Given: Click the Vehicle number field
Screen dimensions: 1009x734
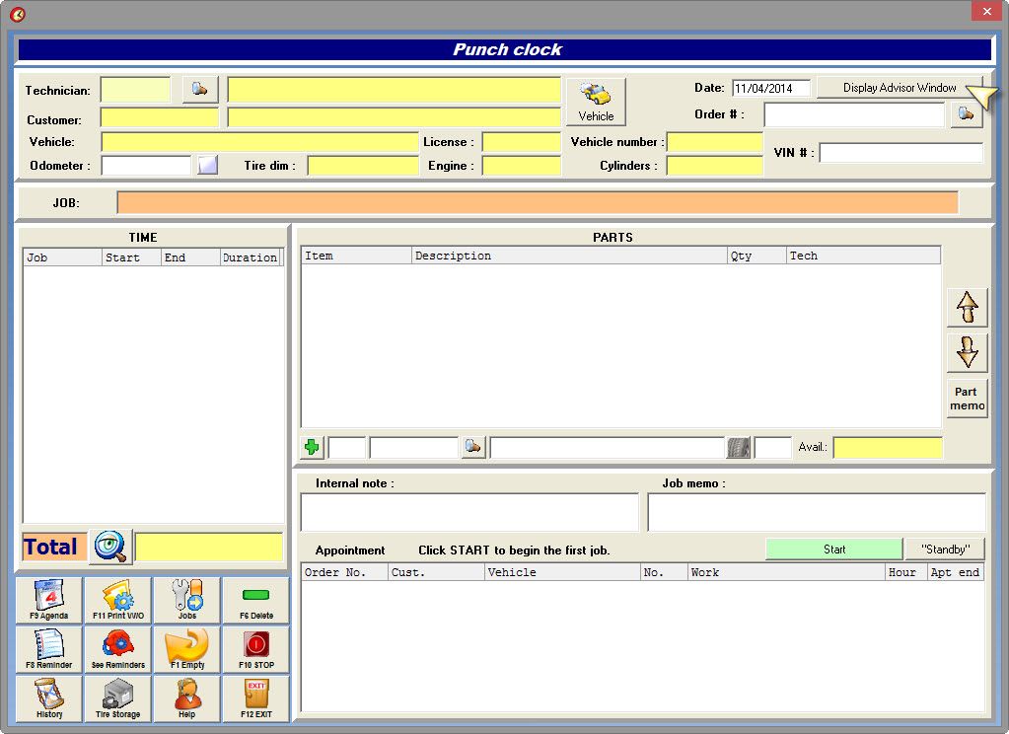Looking at the screenshot, I should (715, 142).
